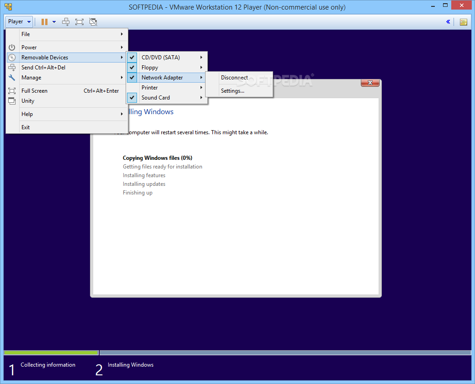
Task: Click VMware app icon in title bar
Action: click(8, 6)
